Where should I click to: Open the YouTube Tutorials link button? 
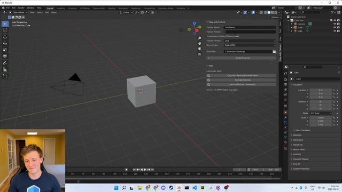[x=241, y=80]
